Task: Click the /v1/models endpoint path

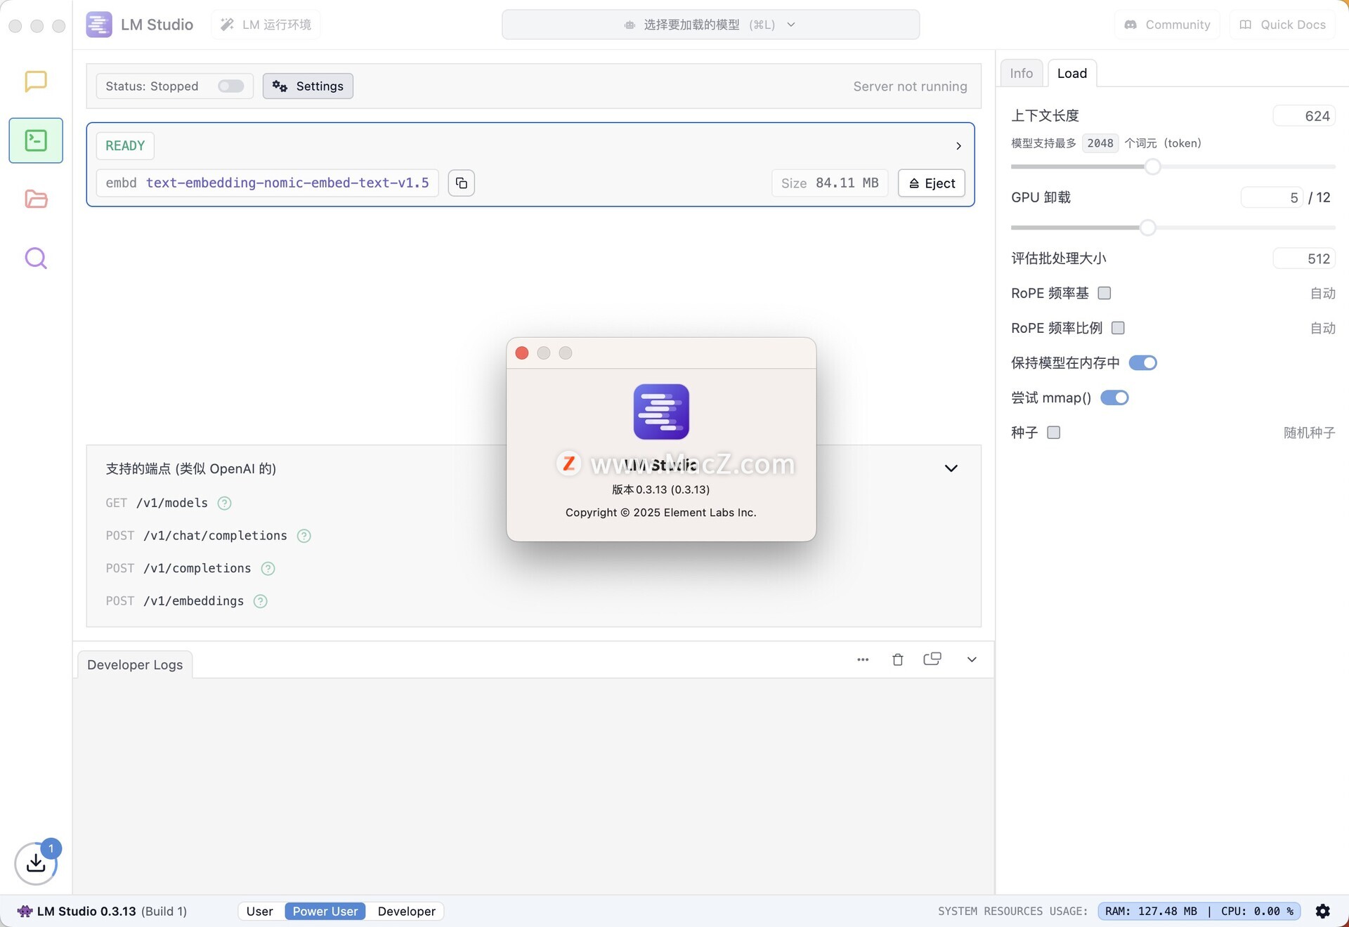Action: (171, 503)
